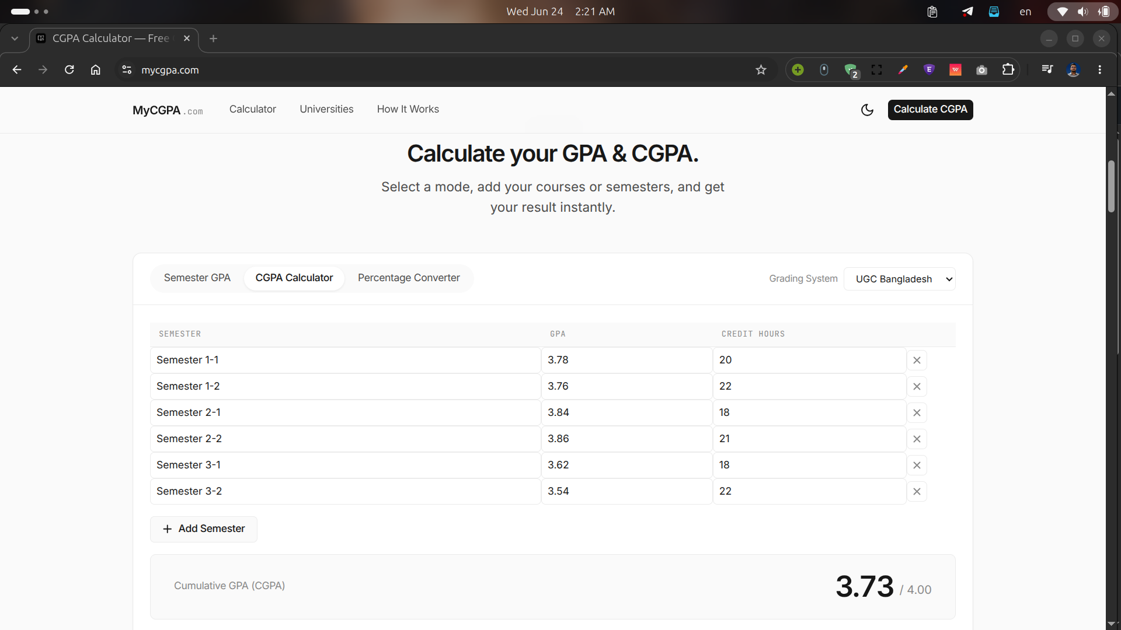Edit the 3.76 GPA field
The width and height of the screenshot is (1121, 630).
pos(627,387)
